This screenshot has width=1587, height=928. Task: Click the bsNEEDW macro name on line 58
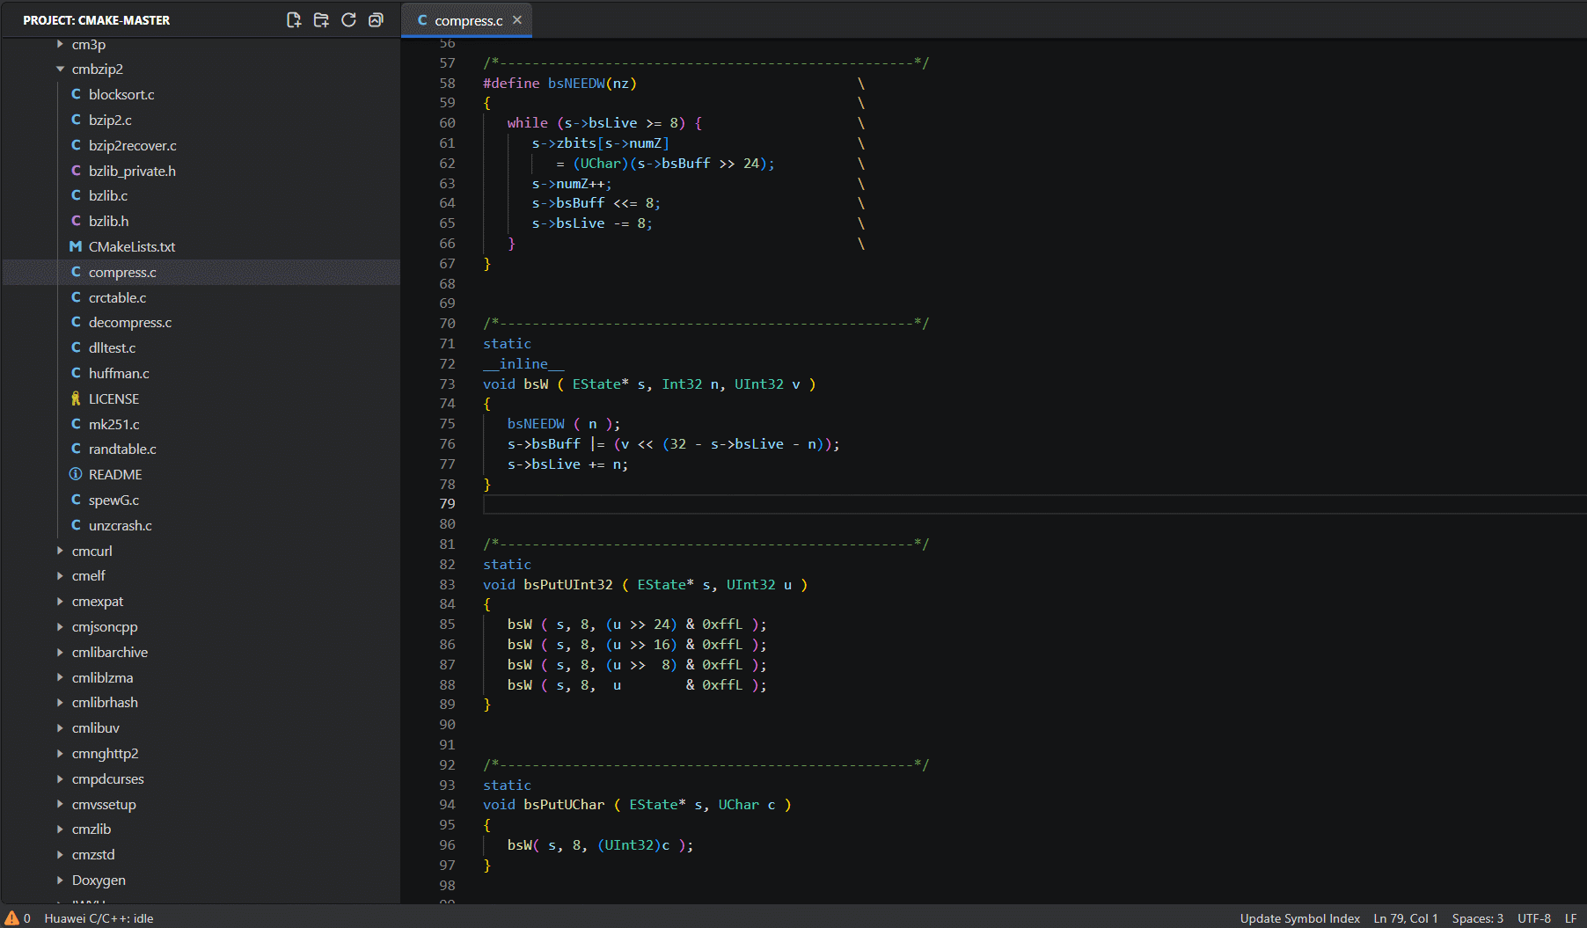pyautogui.click(x=576, y=83)
